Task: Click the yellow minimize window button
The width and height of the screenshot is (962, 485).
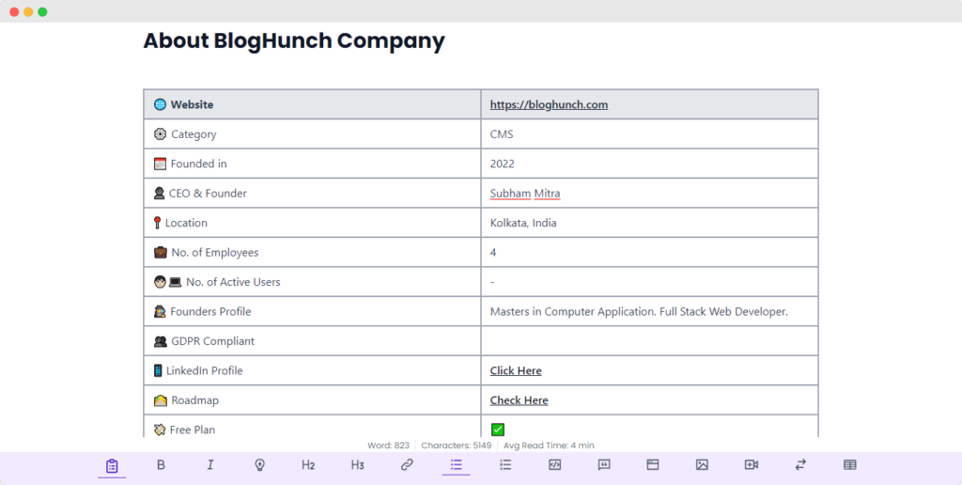Action: pyautogui.click(x=28, y=11)
